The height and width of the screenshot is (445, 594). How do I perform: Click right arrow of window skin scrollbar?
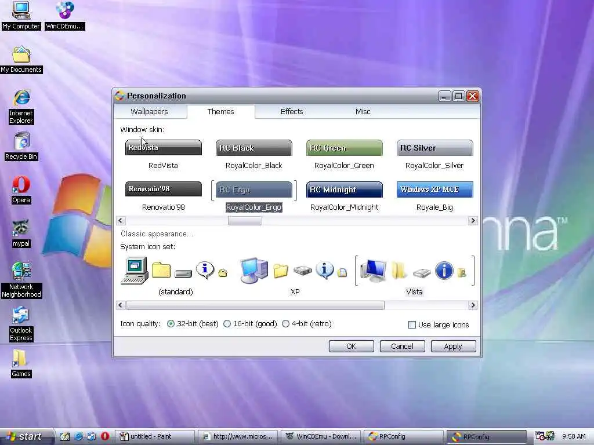(473, 221)
